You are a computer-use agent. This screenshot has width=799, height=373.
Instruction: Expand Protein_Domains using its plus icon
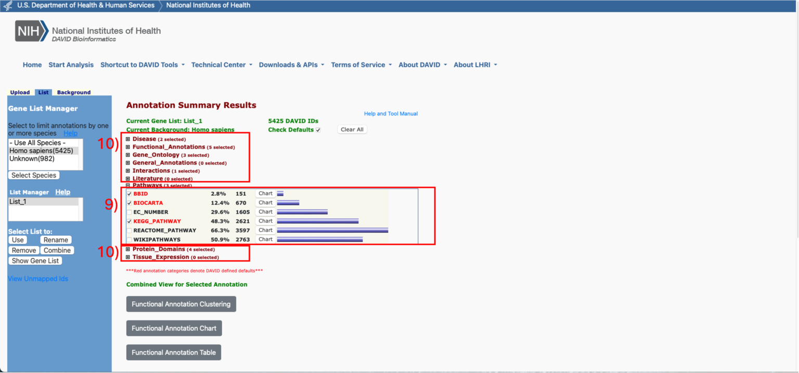pyautogui.click(x=128, y=249)
